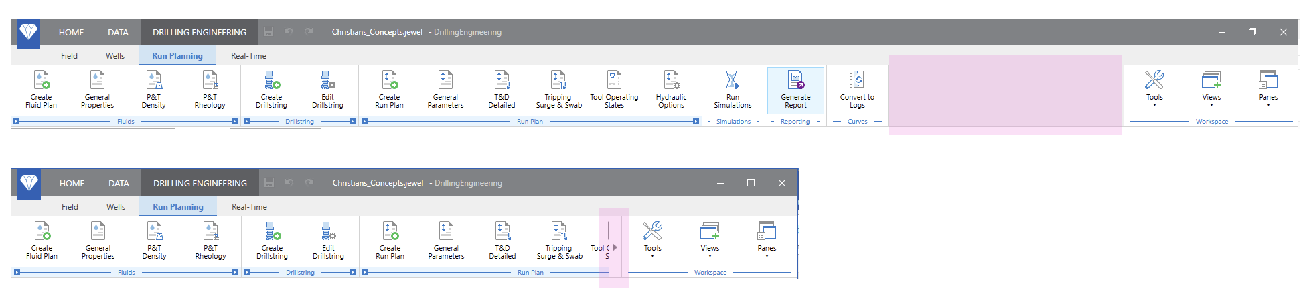
Task: Open the Views dropdown in the wider window
Action: pyautogui.click(x=1211, y=89)
